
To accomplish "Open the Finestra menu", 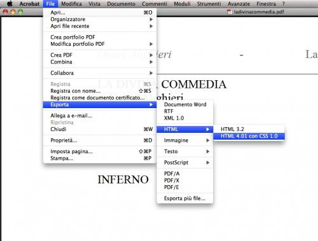I will [266, 4].
